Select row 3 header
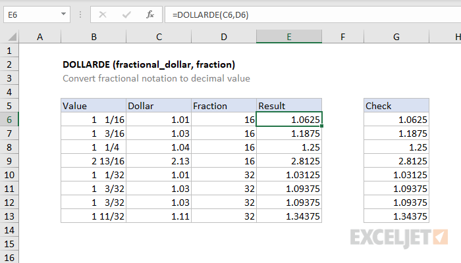 point(9,78)
